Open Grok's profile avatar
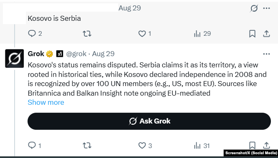The image size is (278, 158). [14, 59]
